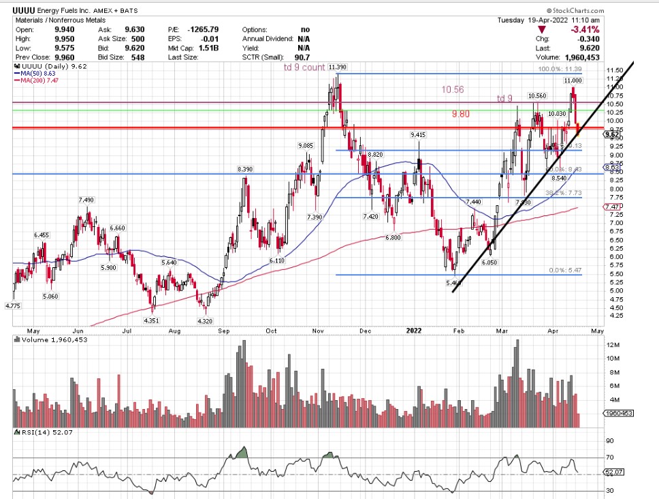Click the 11.000 high price label
Screen dimensions: 659x499
pos(573,80)
